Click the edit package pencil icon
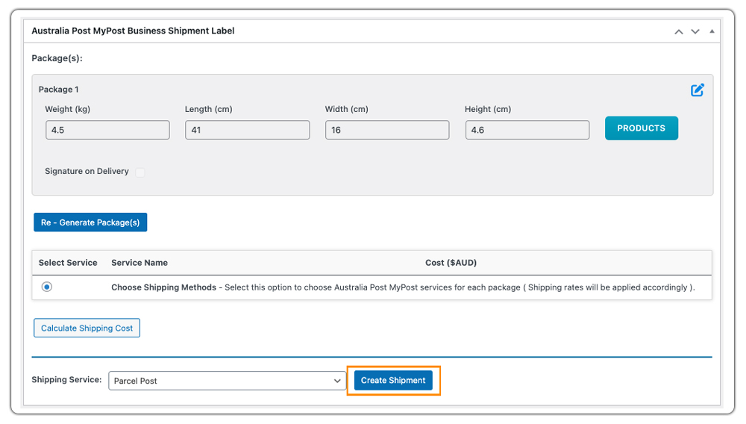The width and height of the screenshot is (746, 424). (697, 90)
